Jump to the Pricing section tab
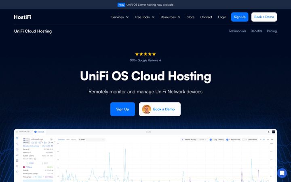Screen dimensions: 291x182 [x=272, y=31]
